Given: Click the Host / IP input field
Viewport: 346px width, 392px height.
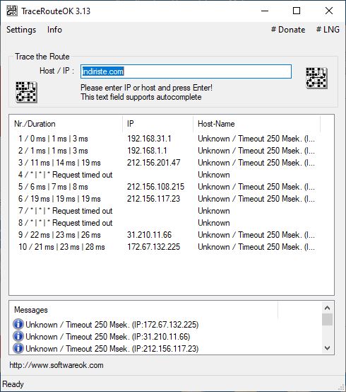Looking at the screenshot, I should (186, 71).
